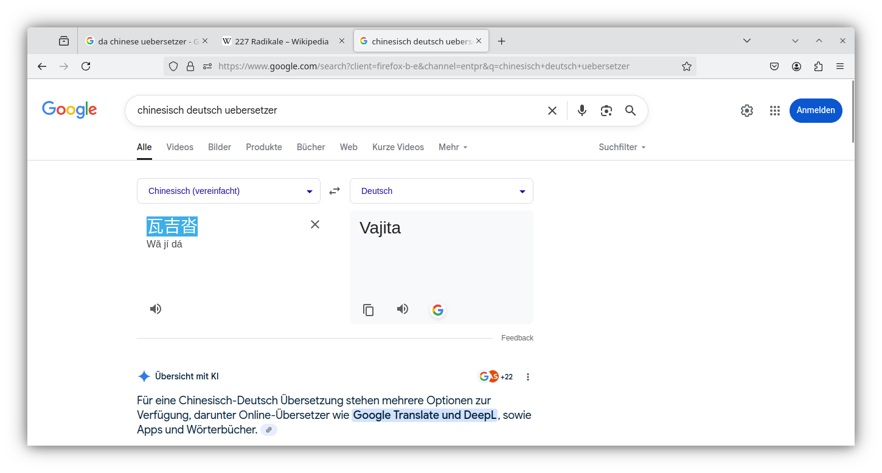The image size is (882, 473).
Task: Open the Feedback link
Action: (x=516, y=337)
